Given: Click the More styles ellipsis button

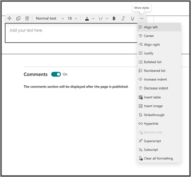Looking at the screenshot, I should [x=142, y=19].
